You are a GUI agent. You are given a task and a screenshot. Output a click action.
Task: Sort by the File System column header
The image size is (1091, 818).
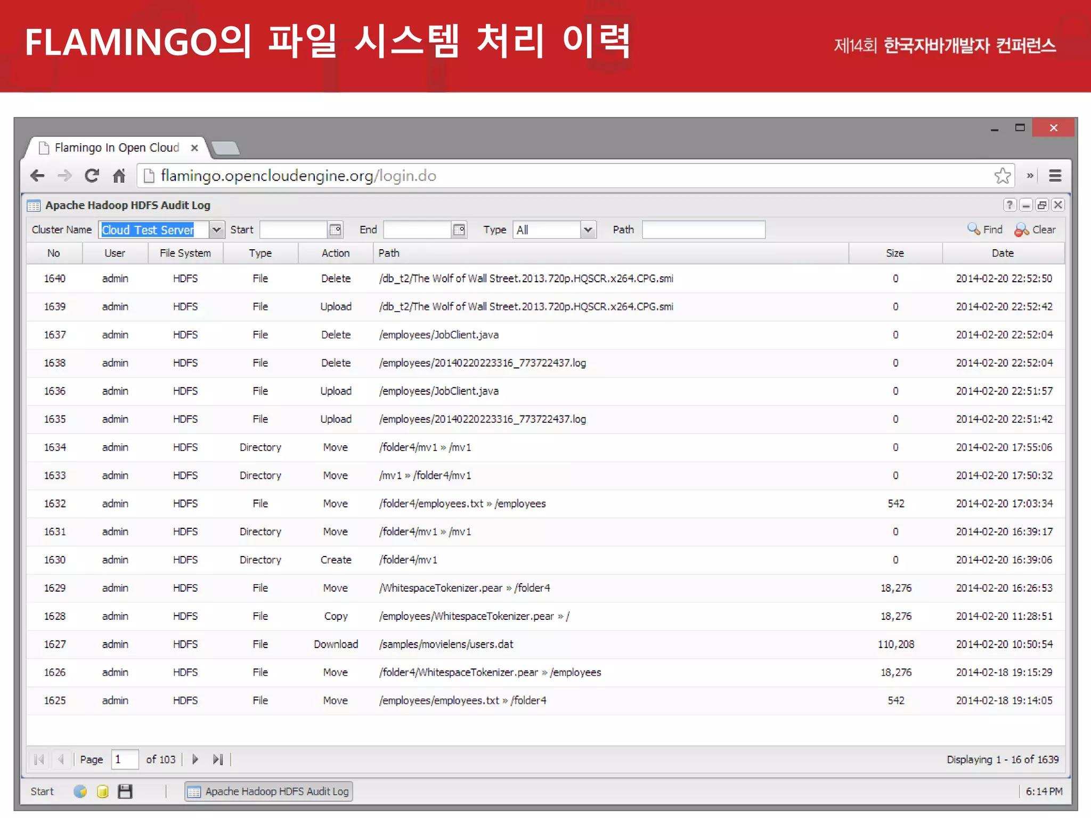tap(185, 253)
